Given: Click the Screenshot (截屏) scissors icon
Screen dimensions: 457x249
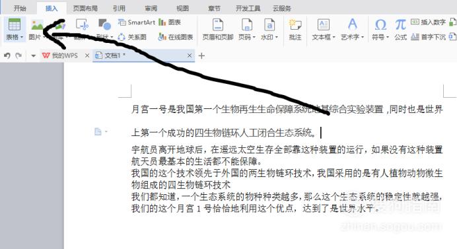Looking at the screenshot, I should [82, 25].
